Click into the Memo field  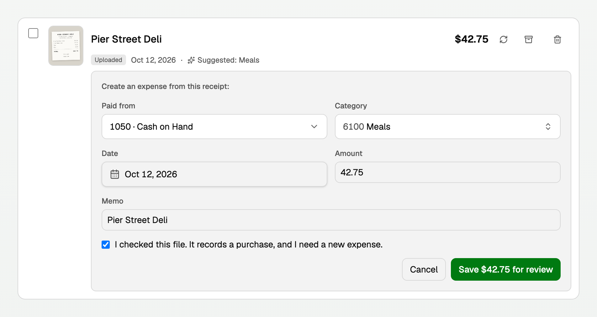(x=331, y=220)
